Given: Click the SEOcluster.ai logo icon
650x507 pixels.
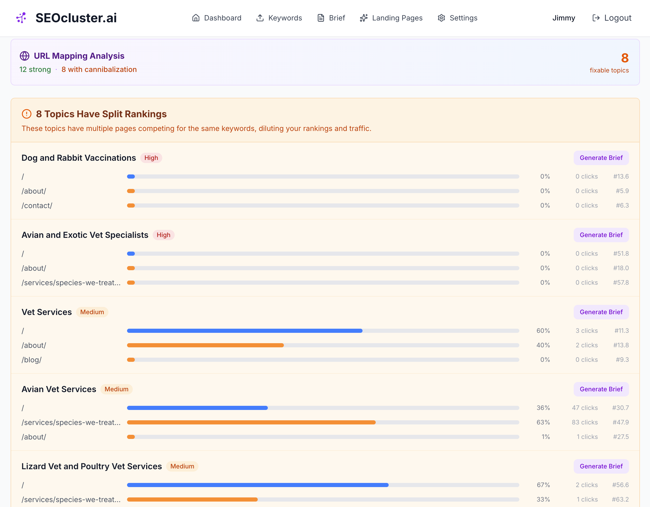Looking at the screenshot, I should click(x=21, y=18).
